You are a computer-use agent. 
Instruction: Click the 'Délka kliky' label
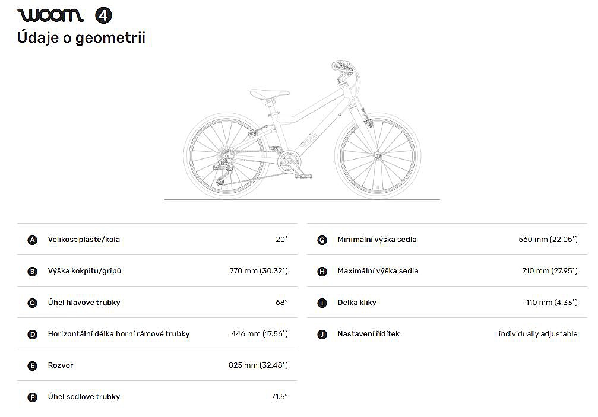pyautogui.click(x=357, y=303)
